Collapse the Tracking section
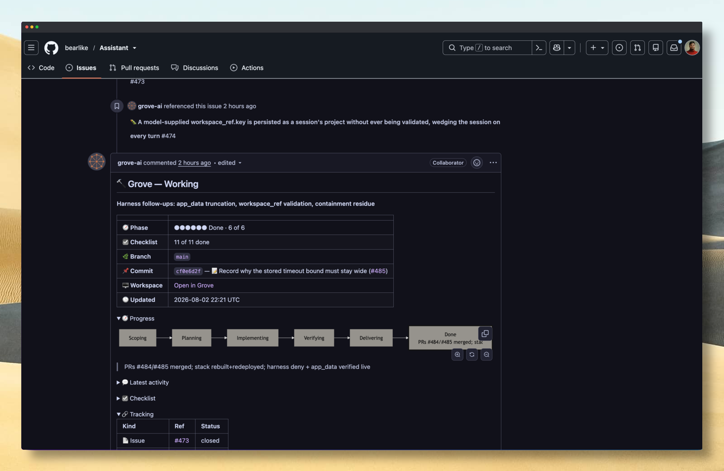The height and width of the screenshot is (471, 724). coord(135,414)
